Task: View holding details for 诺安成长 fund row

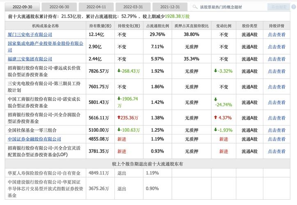Action: 276,102
